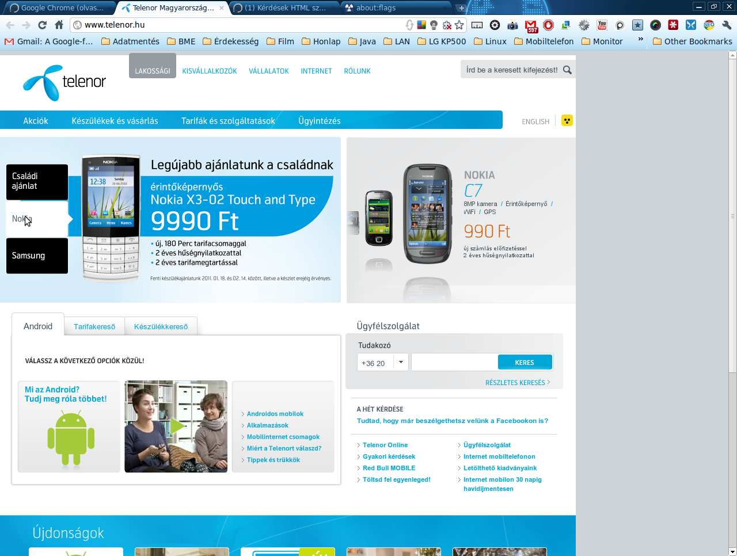Go back with the browser back arrow

(10, 25)
